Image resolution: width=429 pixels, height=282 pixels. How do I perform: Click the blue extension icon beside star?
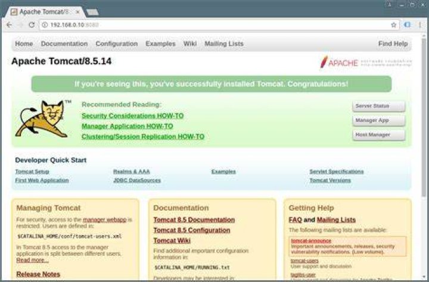point(407,24)
